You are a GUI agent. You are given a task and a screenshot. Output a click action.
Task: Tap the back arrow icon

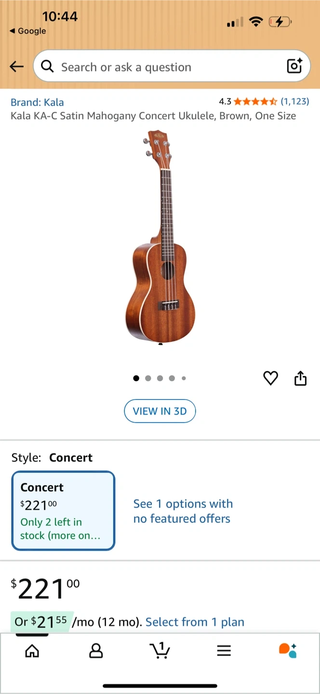point(17,67)
